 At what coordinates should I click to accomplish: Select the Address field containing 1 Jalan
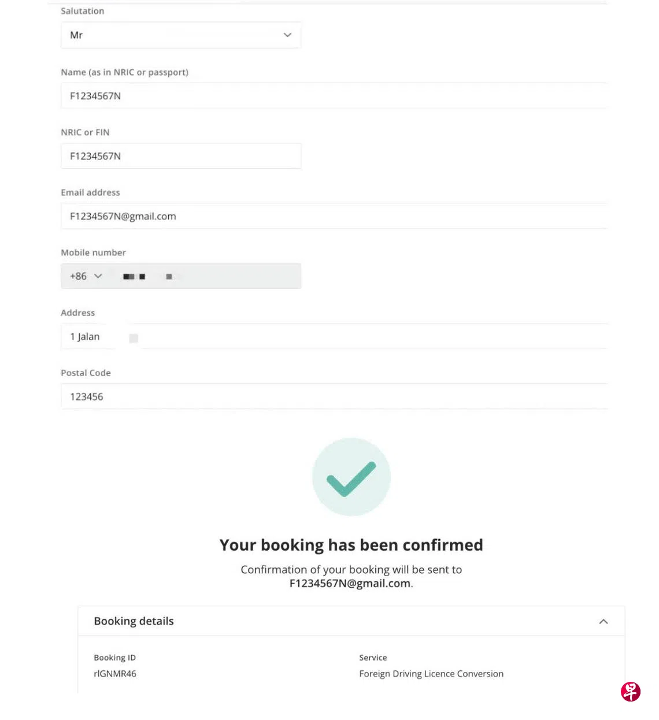(334, 336)
